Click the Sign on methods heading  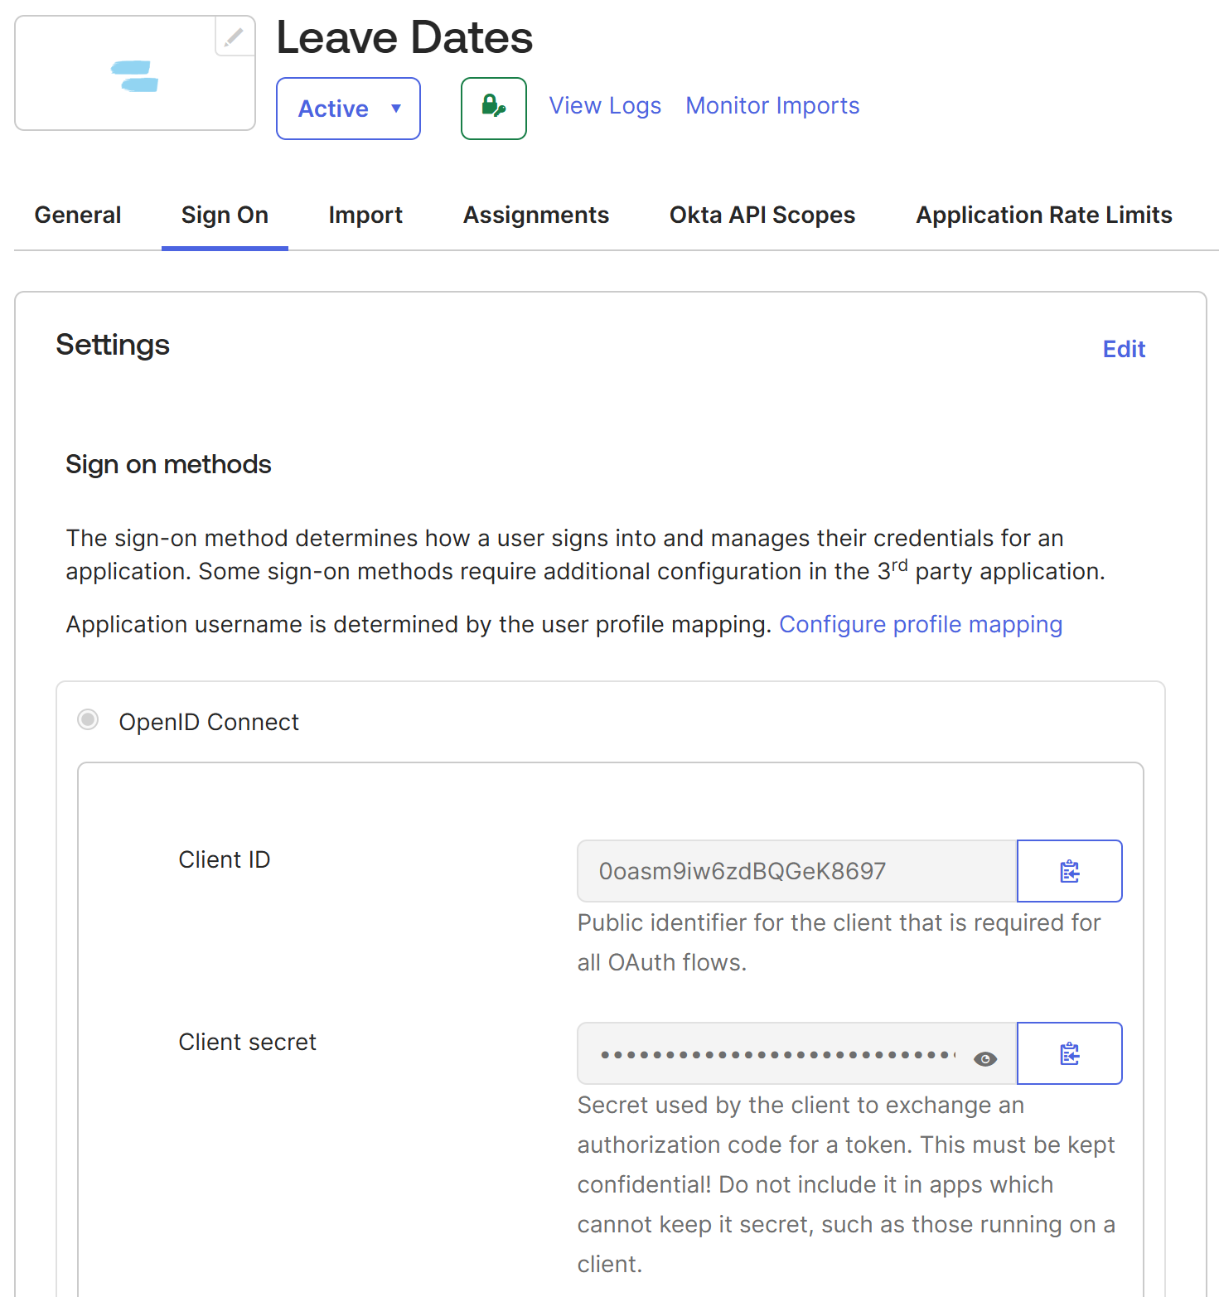click(x=168, y=465)
